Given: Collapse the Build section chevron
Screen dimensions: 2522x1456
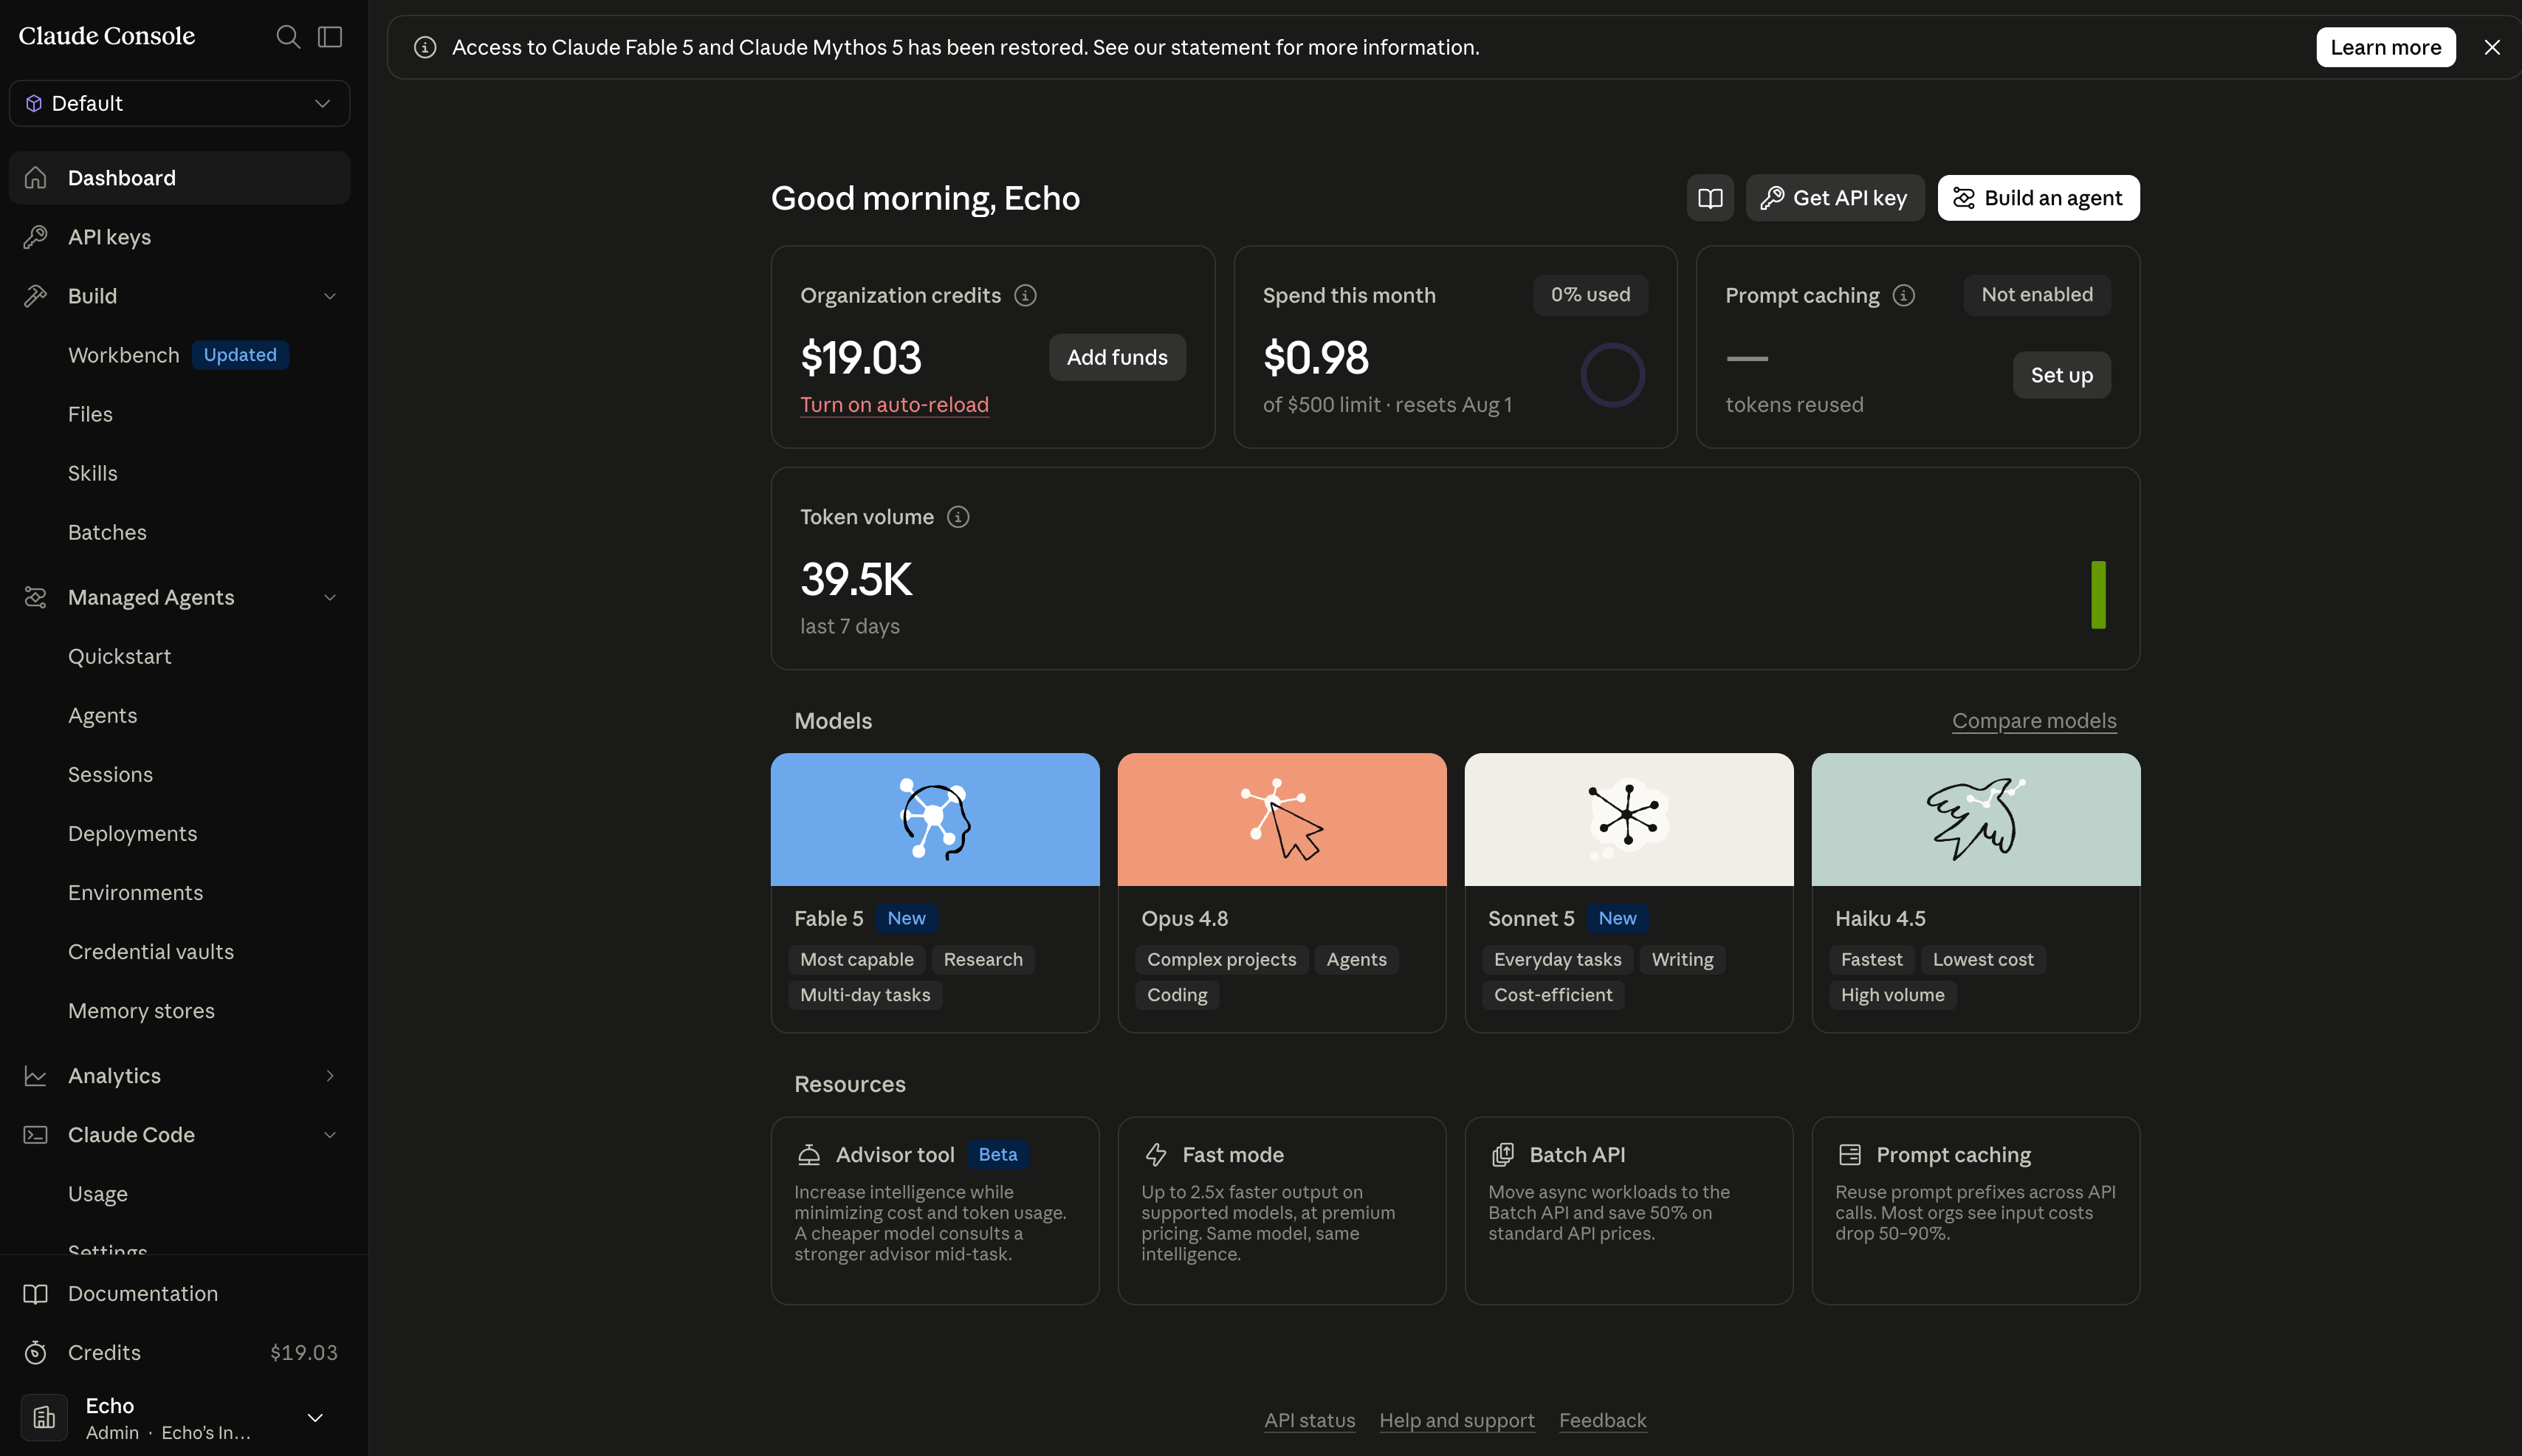Looking at the screenshot, I should pyautogui.click(x=330, y=296).
